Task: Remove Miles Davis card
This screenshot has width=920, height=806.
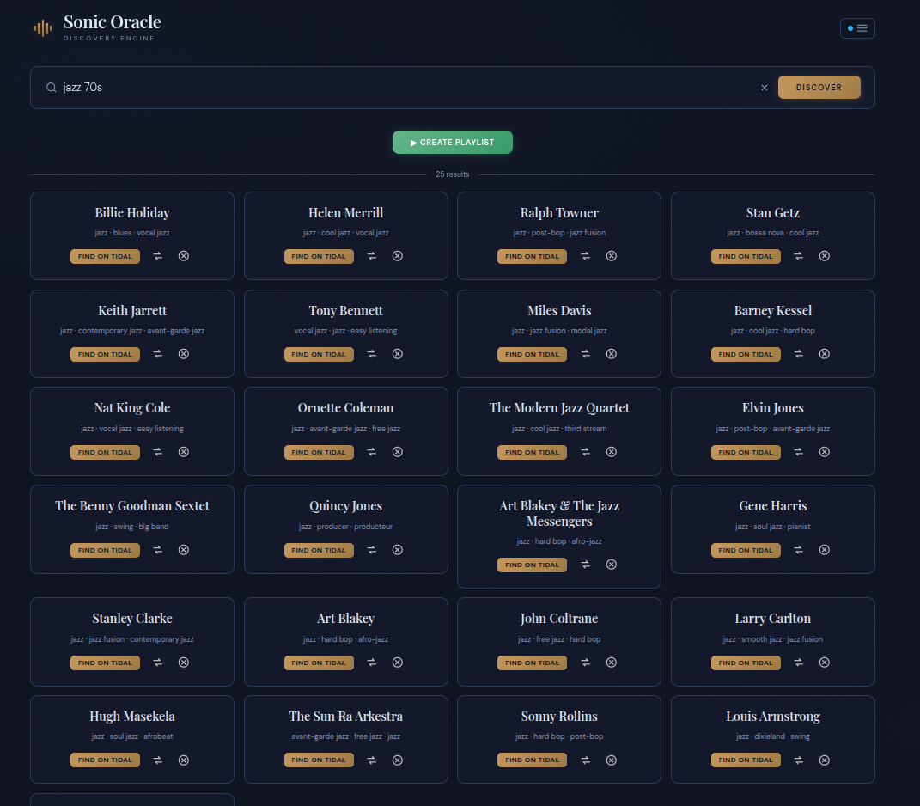Action: coord(611,354)
